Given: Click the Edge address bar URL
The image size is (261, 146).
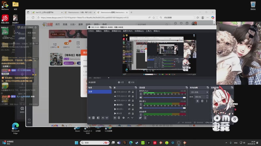Looking at the screenshot, I should 84,18.
